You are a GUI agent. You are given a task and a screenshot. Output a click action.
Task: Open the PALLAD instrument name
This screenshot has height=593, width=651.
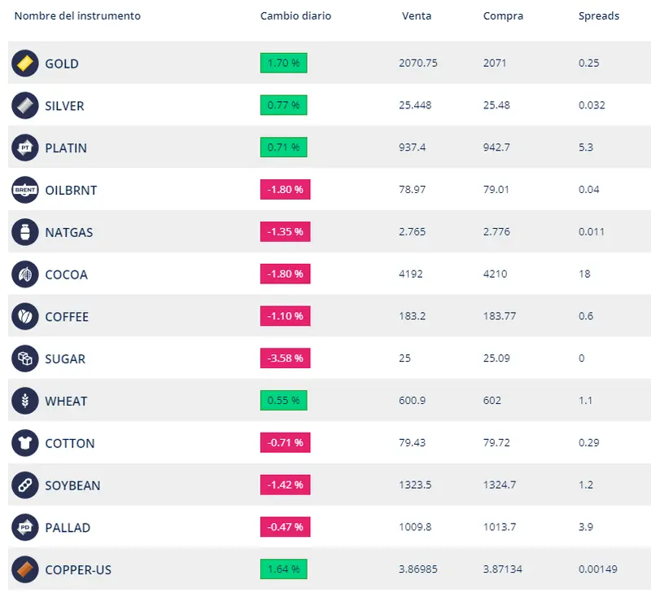click(68, 528)
